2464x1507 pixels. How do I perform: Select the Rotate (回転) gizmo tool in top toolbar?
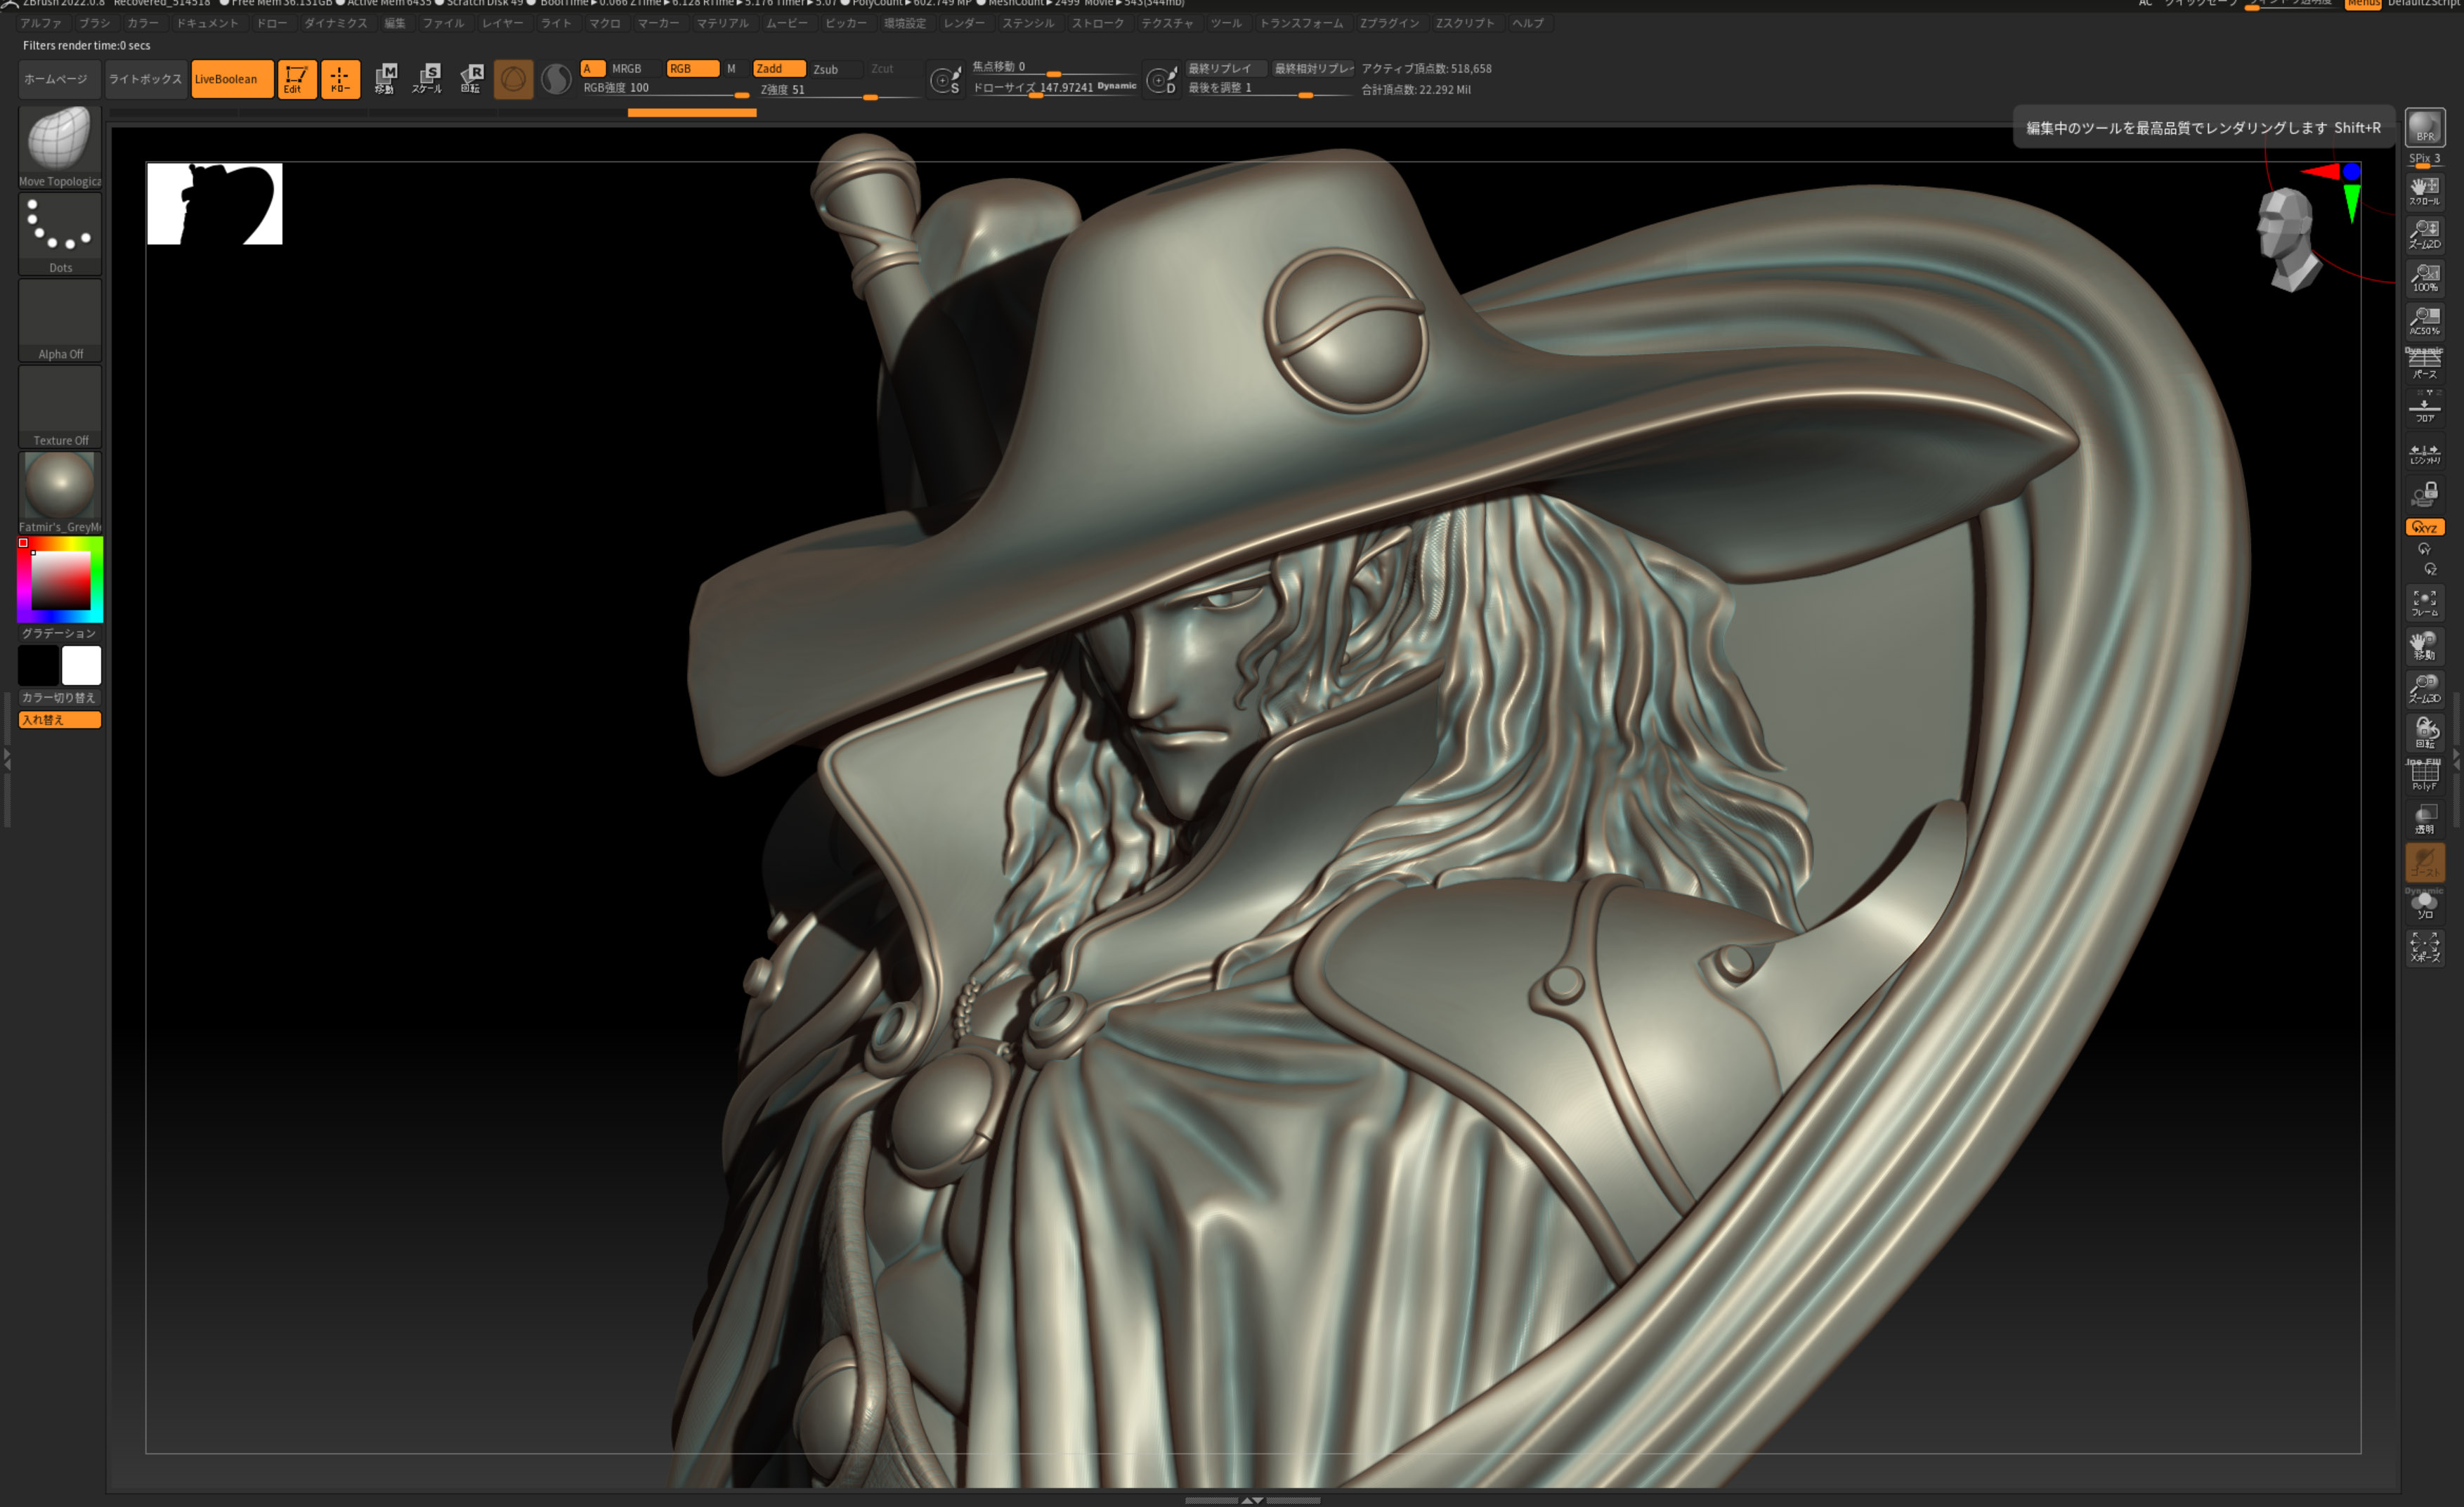click(471, 78)
